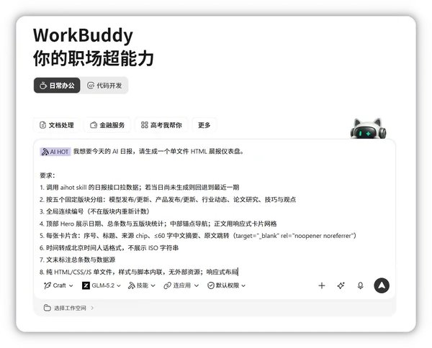Click the wallet icon on 金融服务

tap(94, 125)
